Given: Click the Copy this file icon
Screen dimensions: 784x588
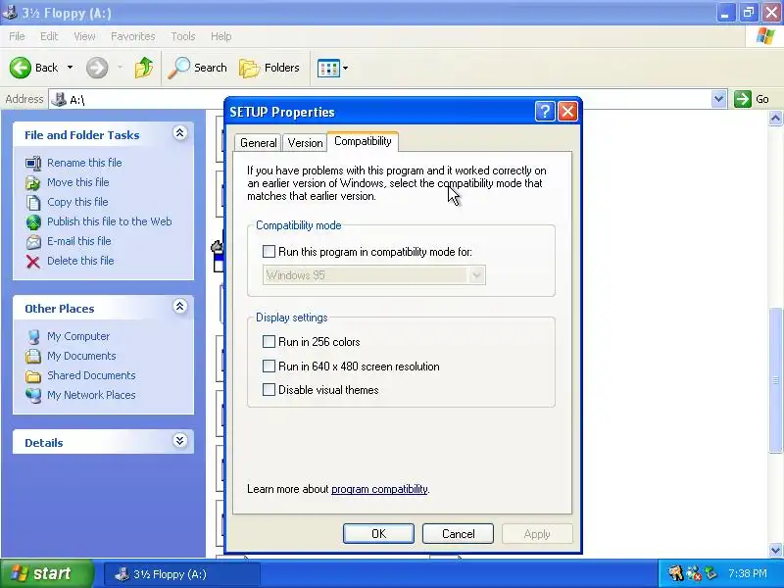Looking at the screenshot, I should pyautogui.click(x=33, y=202).
